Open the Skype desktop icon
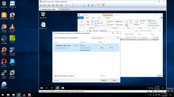The image size is (174, 97). [12, 62]
